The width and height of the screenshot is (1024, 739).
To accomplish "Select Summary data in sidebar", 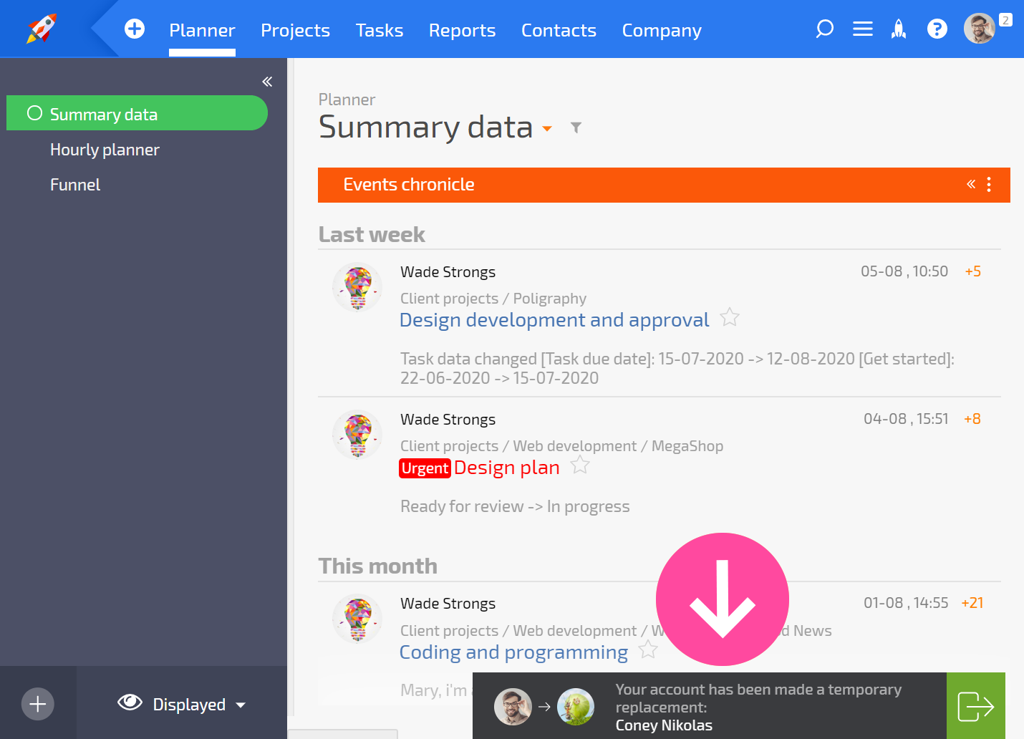I will pos(137,113).
